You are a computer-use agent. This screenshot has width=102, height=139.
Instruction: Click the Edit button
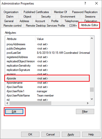point(14,112)
